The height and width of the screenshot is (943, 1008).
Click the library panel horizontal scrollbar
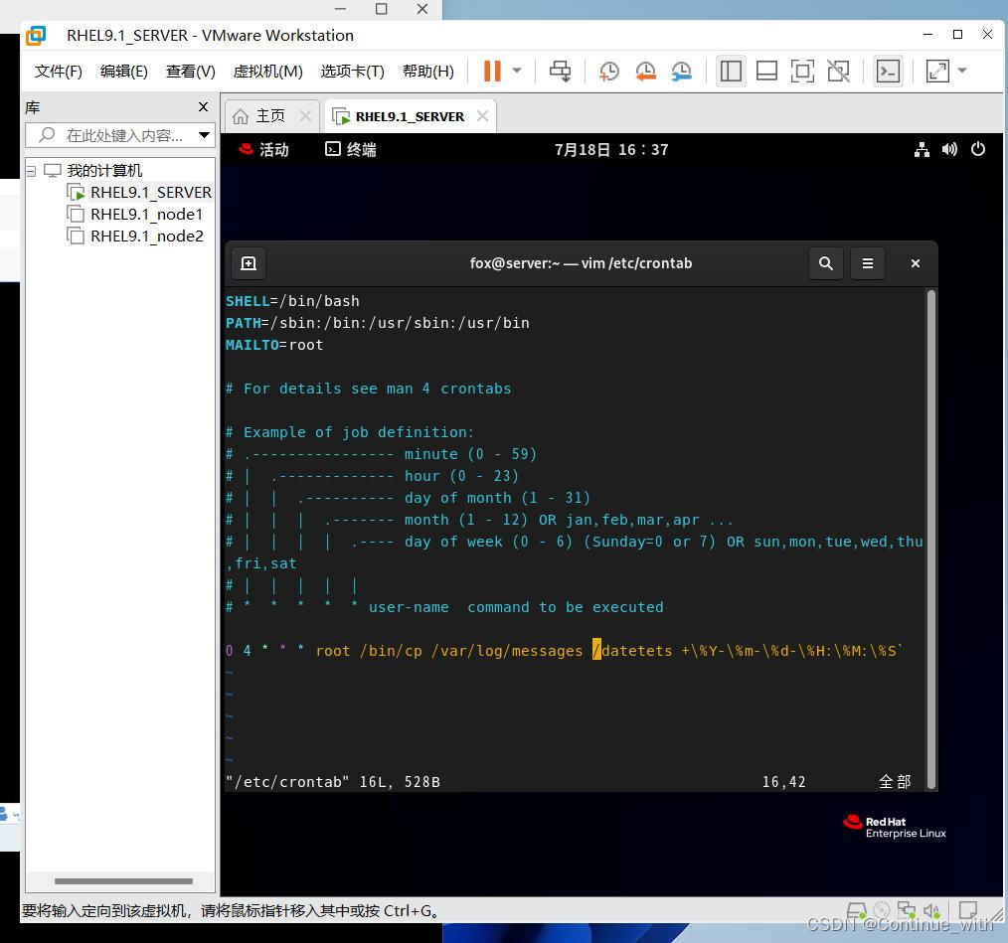click(x=123, y=881)
